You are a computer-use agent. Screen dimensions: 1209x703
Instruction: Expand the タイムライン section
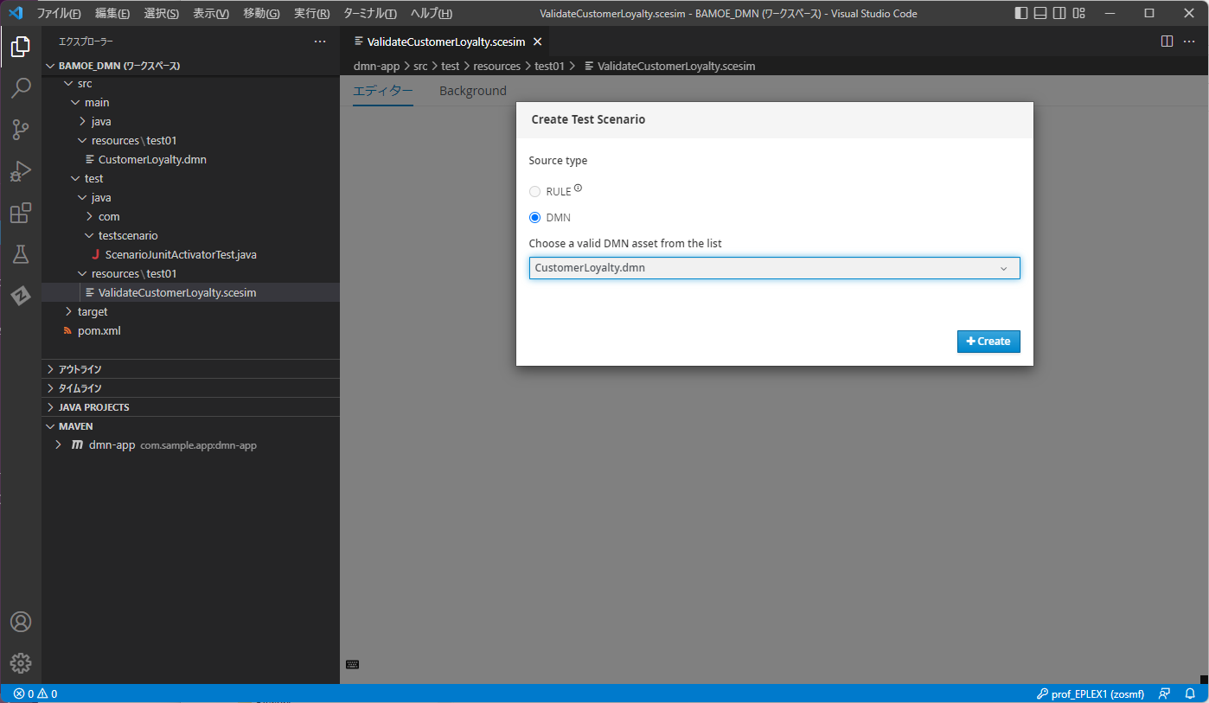tap(190, 388)
